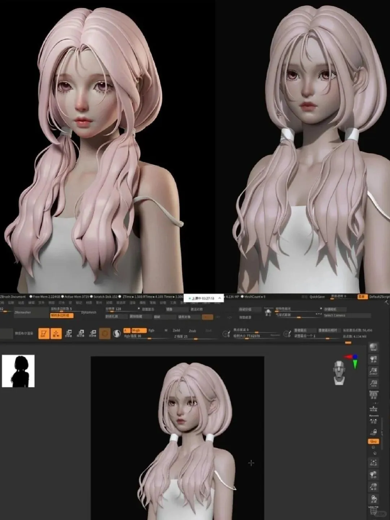Expand the recording timer popup arrow
The height and width of the screenshot is (520, 390).
click(220, 298)
